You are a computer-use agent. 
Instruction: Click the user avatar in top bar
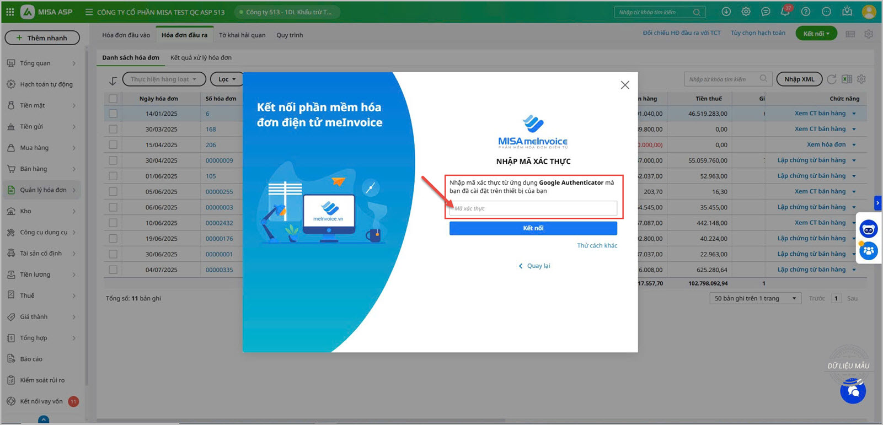(x=869, y=12)
